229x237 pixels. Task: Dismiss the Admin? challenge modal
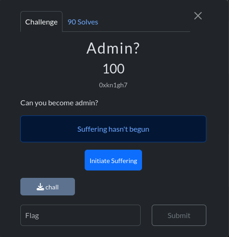tap(198, 16)
